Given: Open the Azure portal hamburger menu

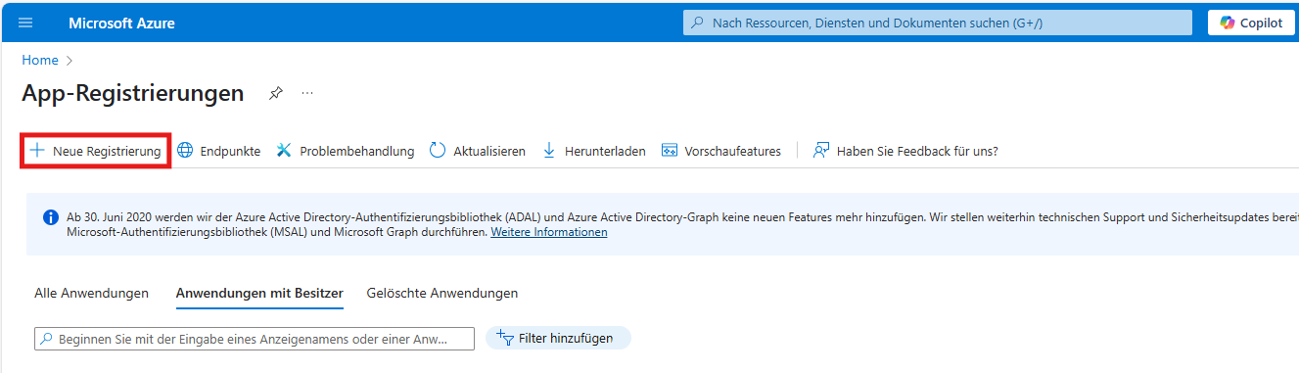Looking at the screenshot, I should click(25, 23).
